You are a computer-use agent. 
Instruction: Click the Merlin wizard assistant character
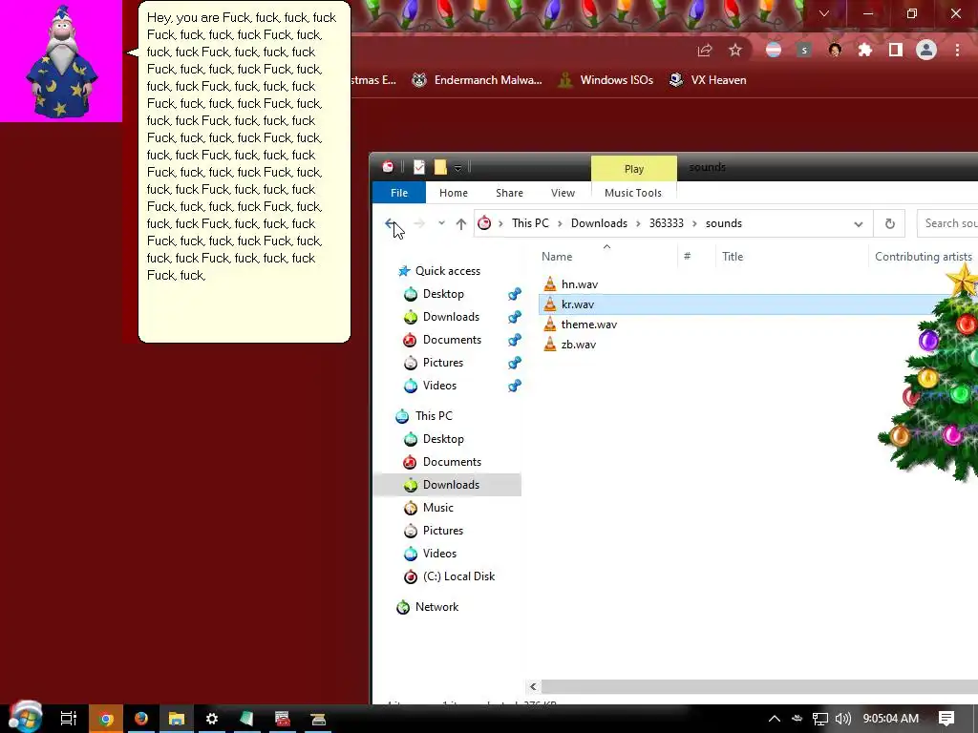61,61
